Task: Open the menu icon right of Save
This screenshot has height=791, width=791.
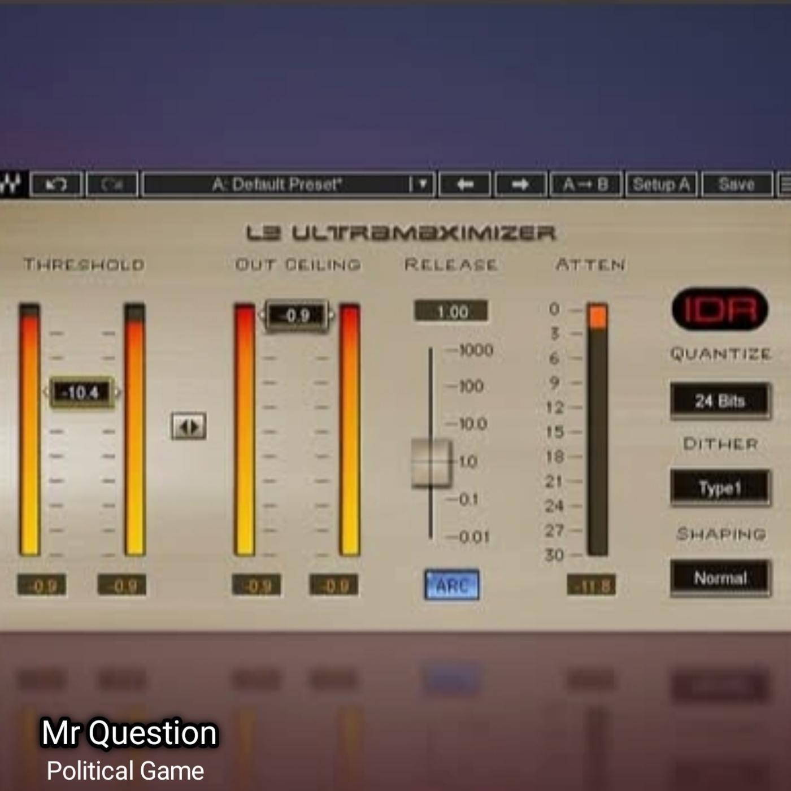Action: (784, 184)
